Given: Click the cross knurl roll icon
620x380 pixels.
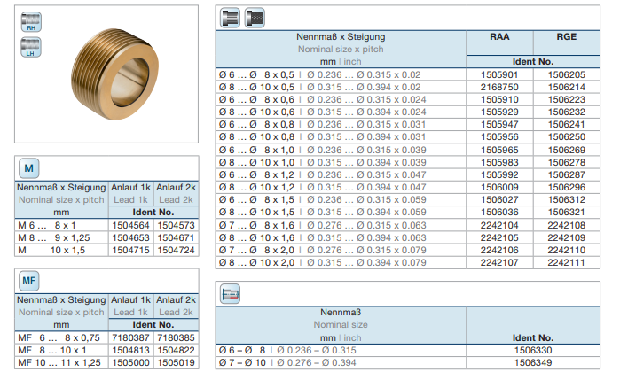Looking at the screenshot, I should tap(255, 18).
